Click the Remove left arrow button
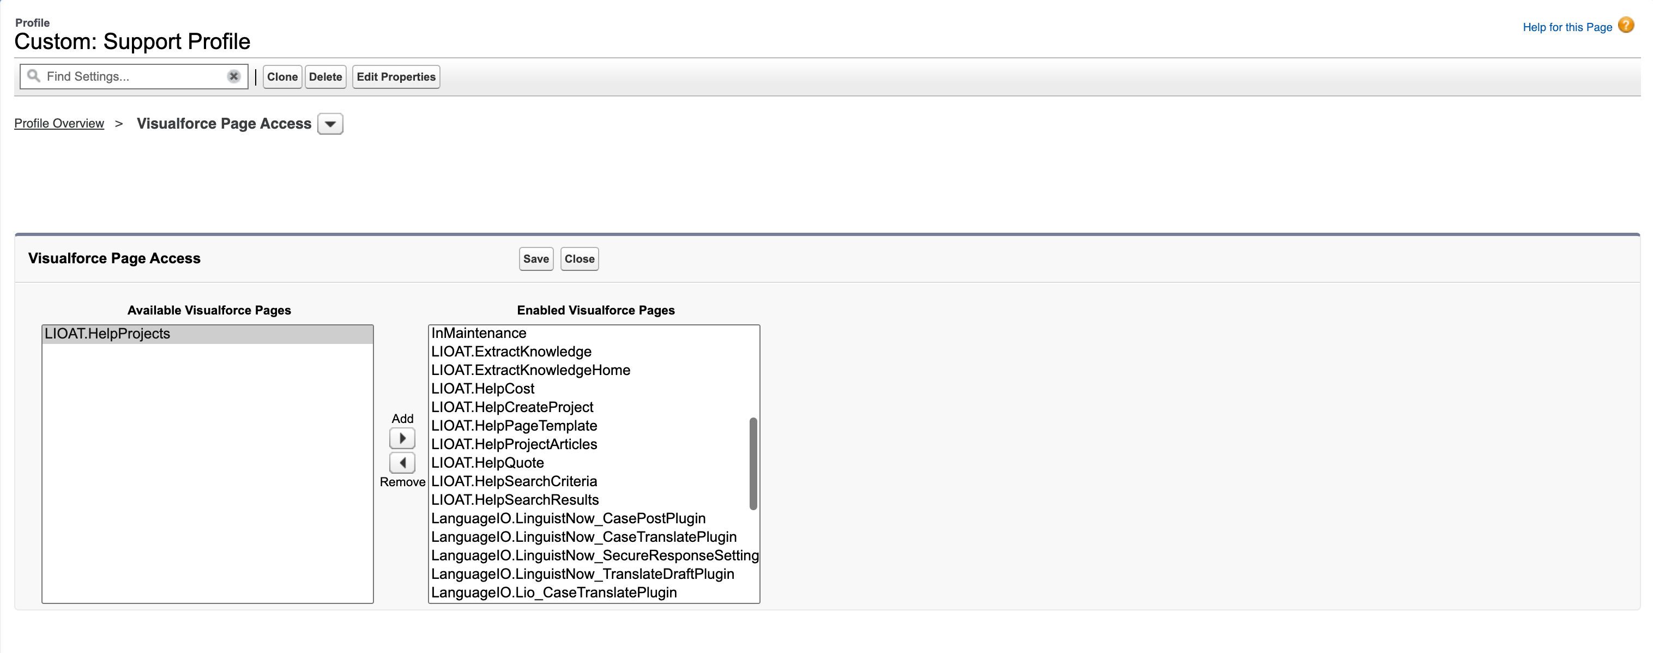 coord(402,462)
